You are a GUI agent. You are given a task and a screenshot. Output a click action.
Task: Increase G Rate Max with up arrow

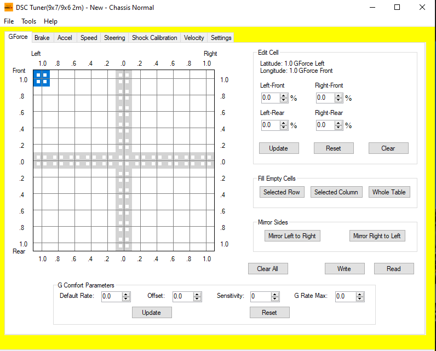(360, 294)
